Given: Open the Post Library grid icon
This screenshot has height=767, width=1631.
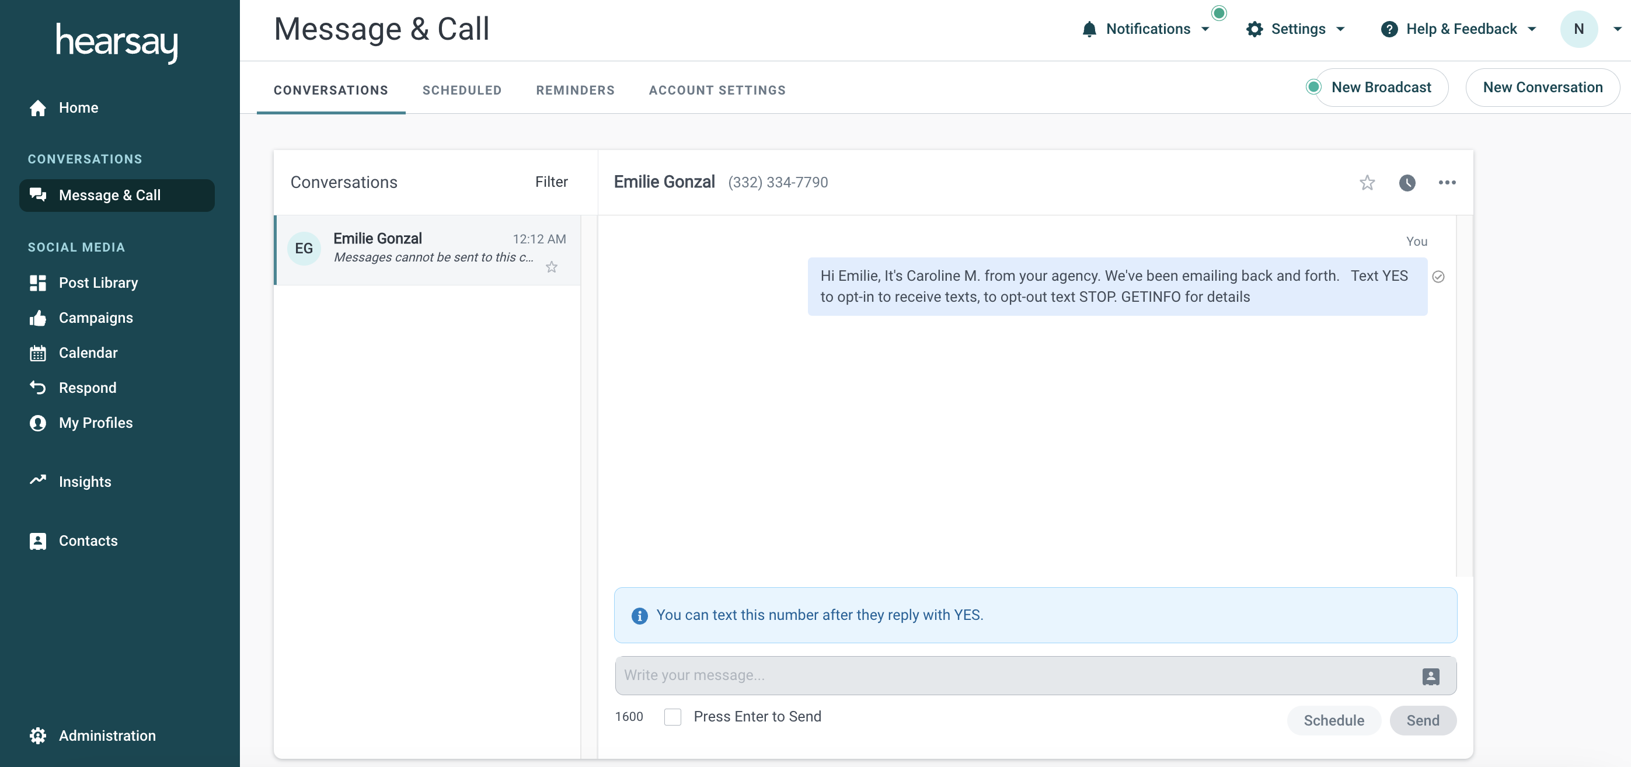Looking at the screenshot, I should pyautogui.click(x=38, y=283).
